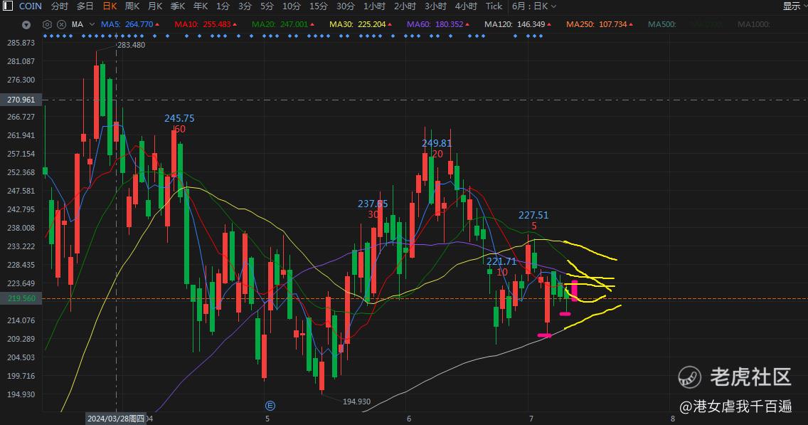Click the 老虎社区 logo icon
The height and width of the screenshot is (425, 808).
(x=689, y=377)
